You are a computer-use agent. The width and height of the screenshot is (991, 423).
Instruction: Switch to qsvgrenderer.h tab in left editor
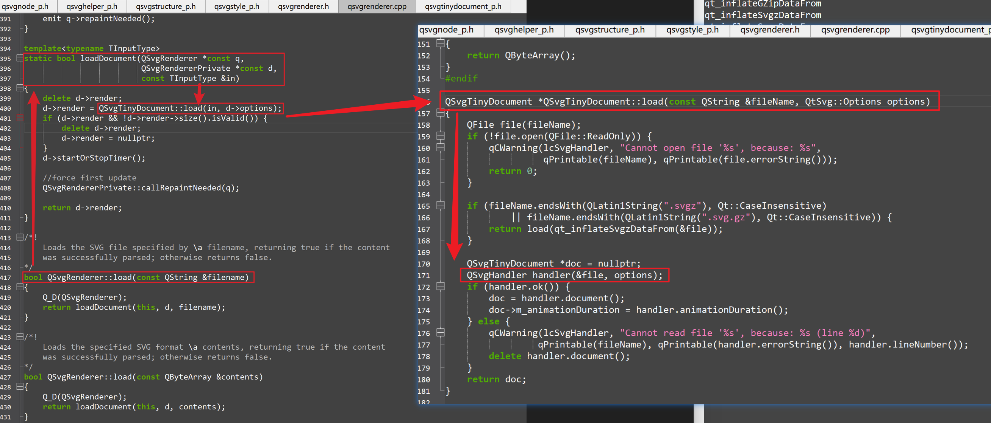[x=303, y=6]
